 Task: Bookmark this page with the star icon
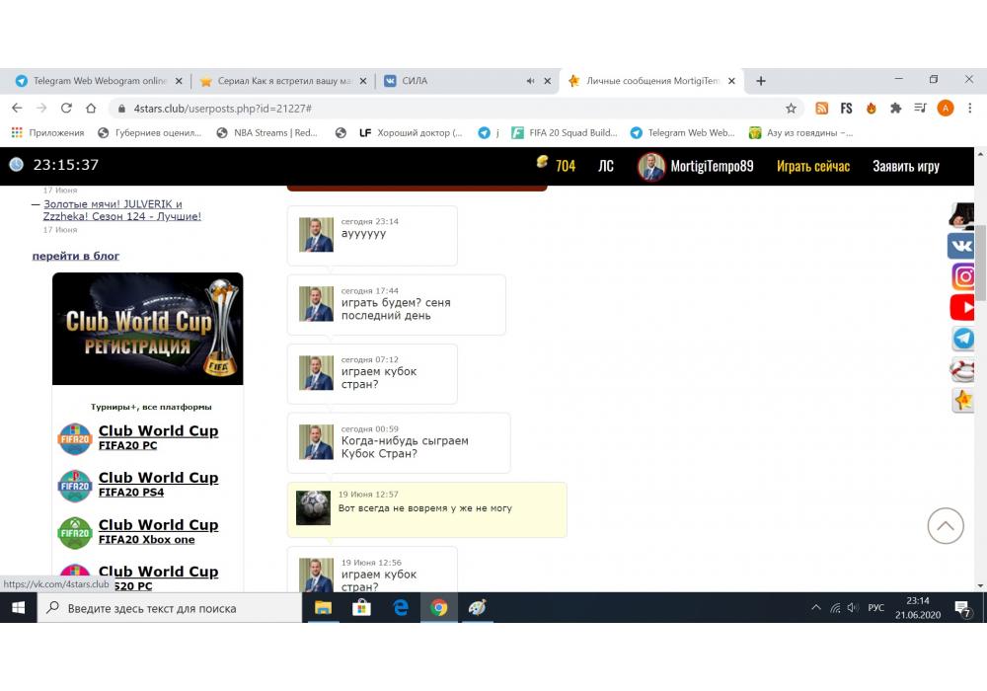pyautogui.click(x=791, y=109)
